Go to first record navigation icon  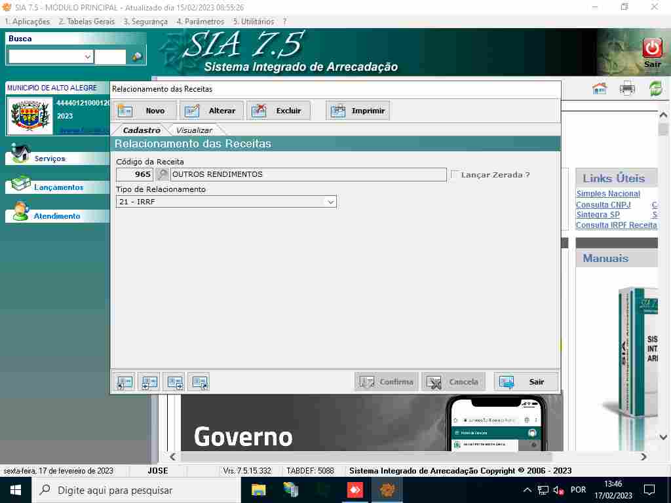point(125,382)
